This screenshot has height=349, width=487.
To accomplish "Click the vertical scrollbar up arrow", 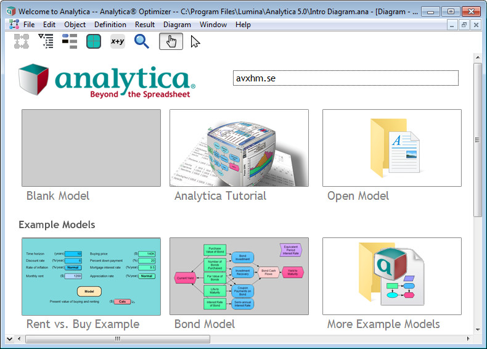I will tap(477, 57).
